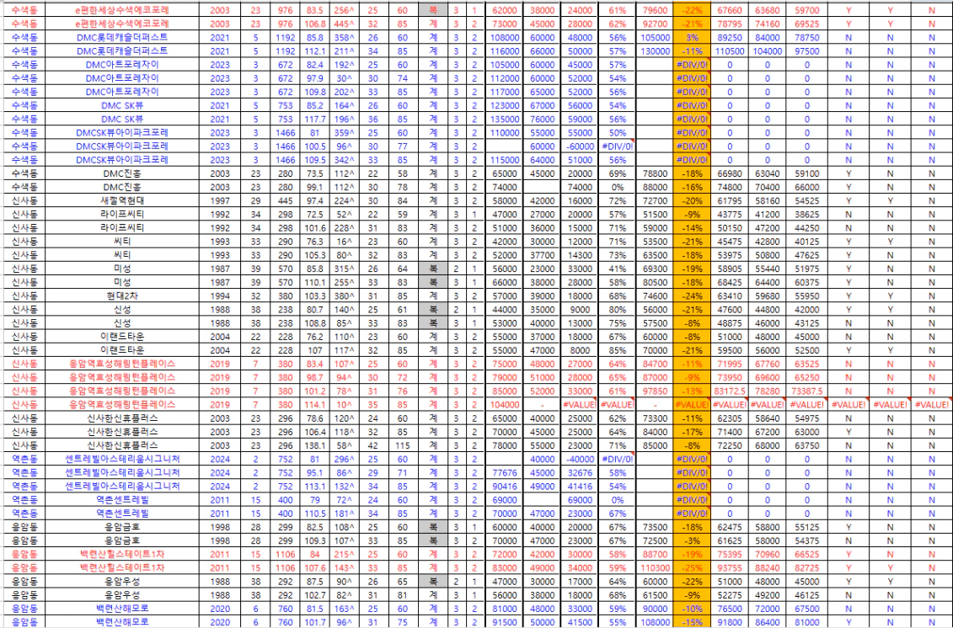
Task: Click the cell showing 79600
Action: 654,10
